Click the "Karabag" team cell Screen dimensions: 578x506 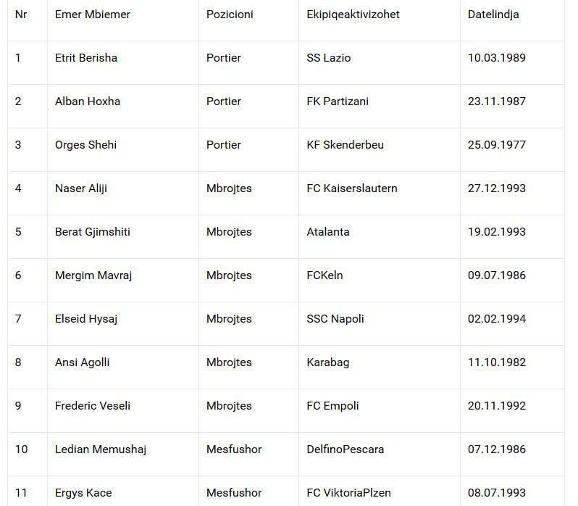click(327, 362)
